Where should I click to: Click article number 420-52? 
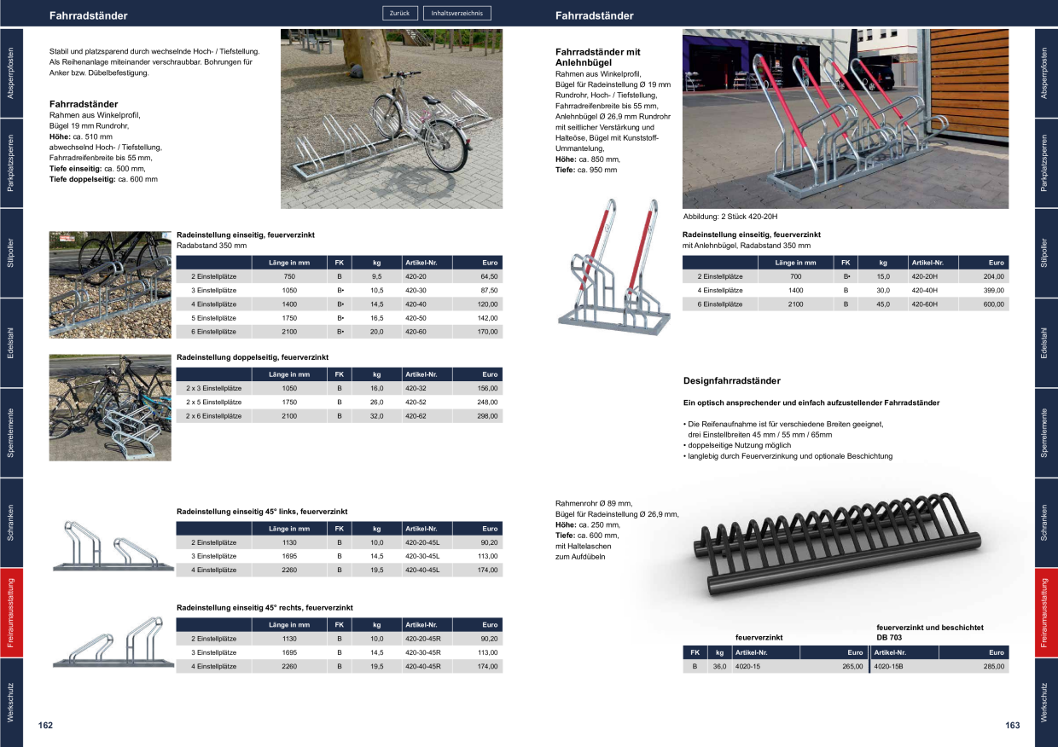[416, 402]
